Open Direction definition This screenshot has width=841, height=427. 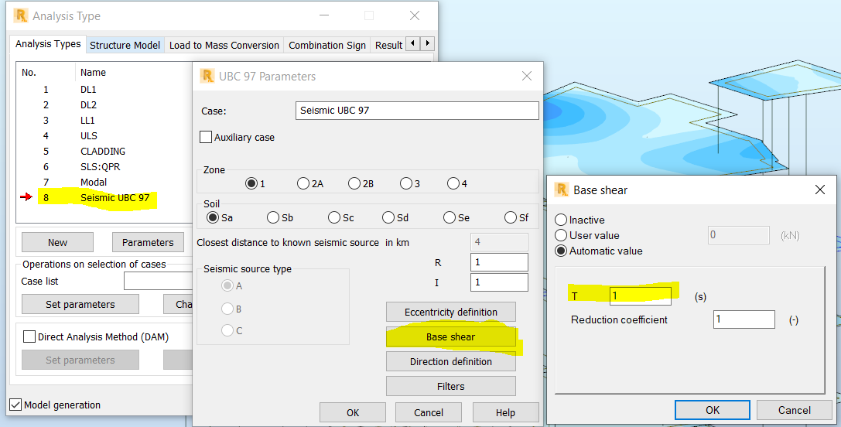point(451,361)
